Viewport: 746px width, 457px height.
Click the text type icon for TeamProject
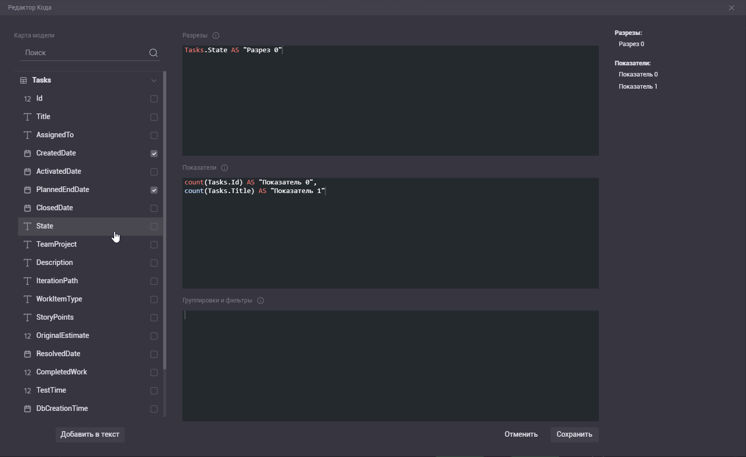tap(27, 245)
